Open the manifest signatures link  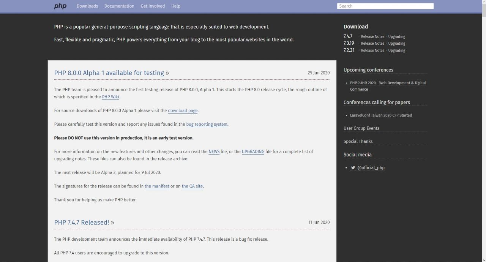click(x=157, y=186)
